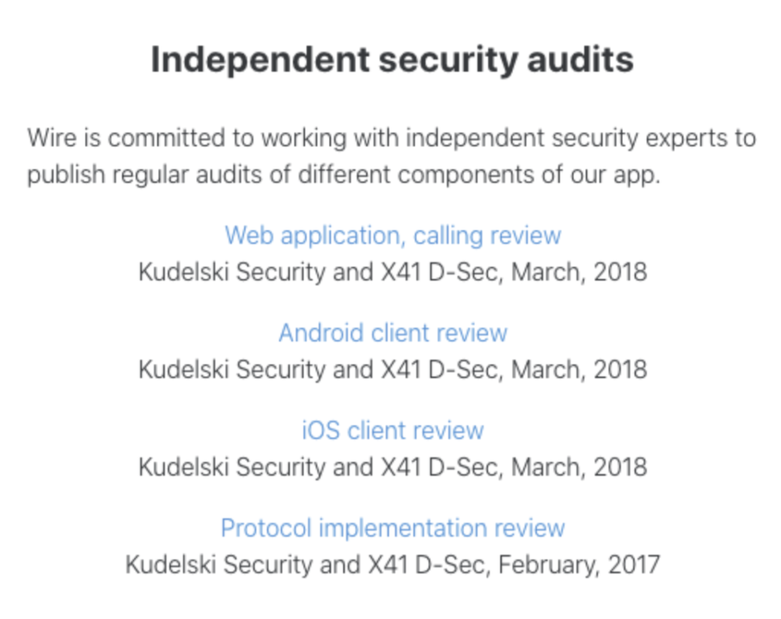Click the word audits in the heading
Viewport: 781px width, 619px height.
(x=580, y=59)
